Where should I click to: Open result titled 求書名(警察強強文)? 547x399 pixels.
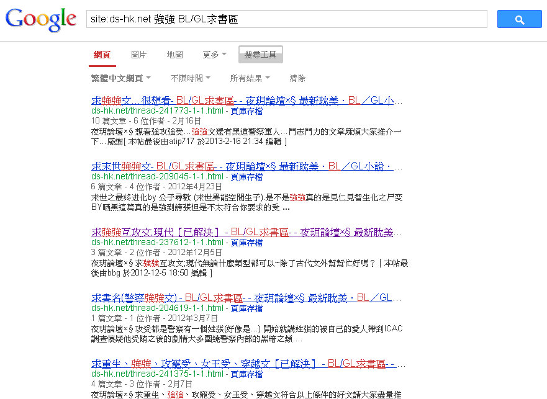pos(246,298)
